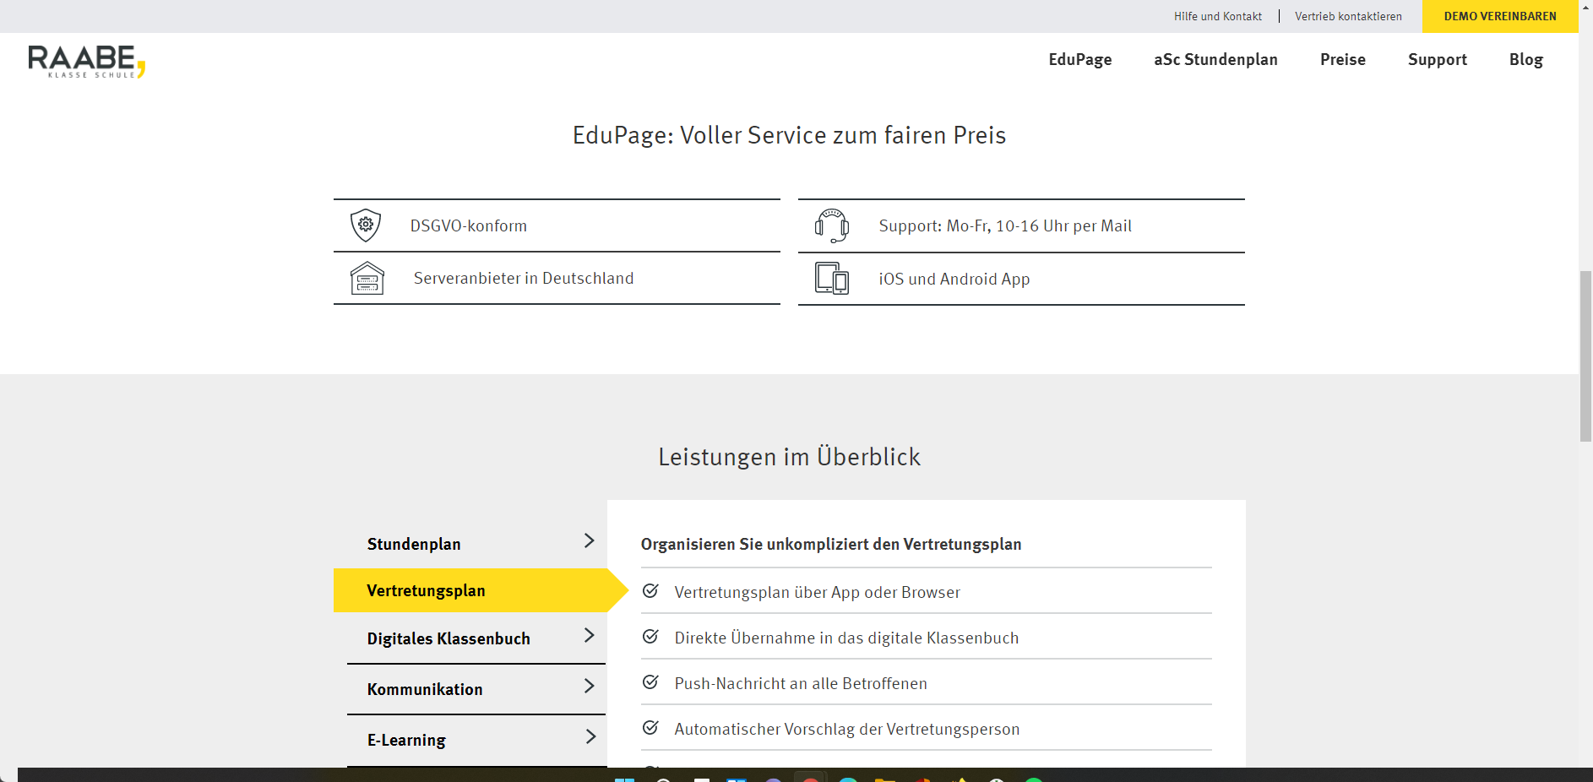Screen dimensions: 1593x782
Task: Click the page's vertical scrollbar thumb
Action: pos(1585,356)
